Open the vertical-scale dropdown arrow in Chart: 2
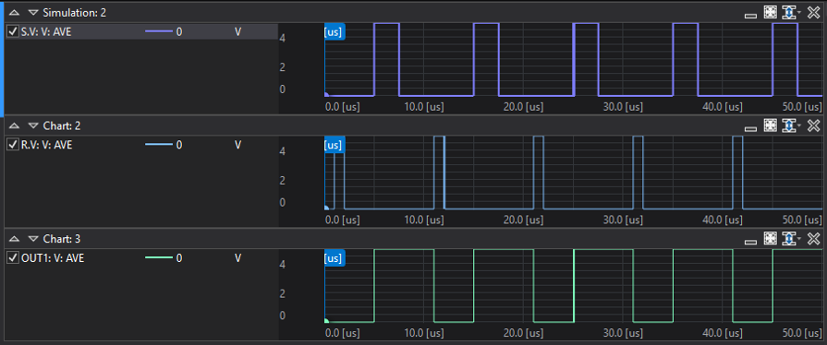 point(798,125)
